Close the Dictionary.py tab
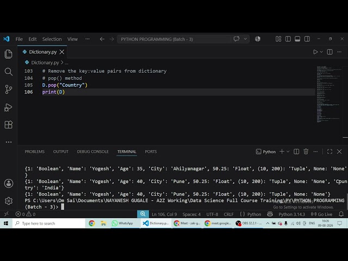The image size is (348, 261). tap(61, 52)
